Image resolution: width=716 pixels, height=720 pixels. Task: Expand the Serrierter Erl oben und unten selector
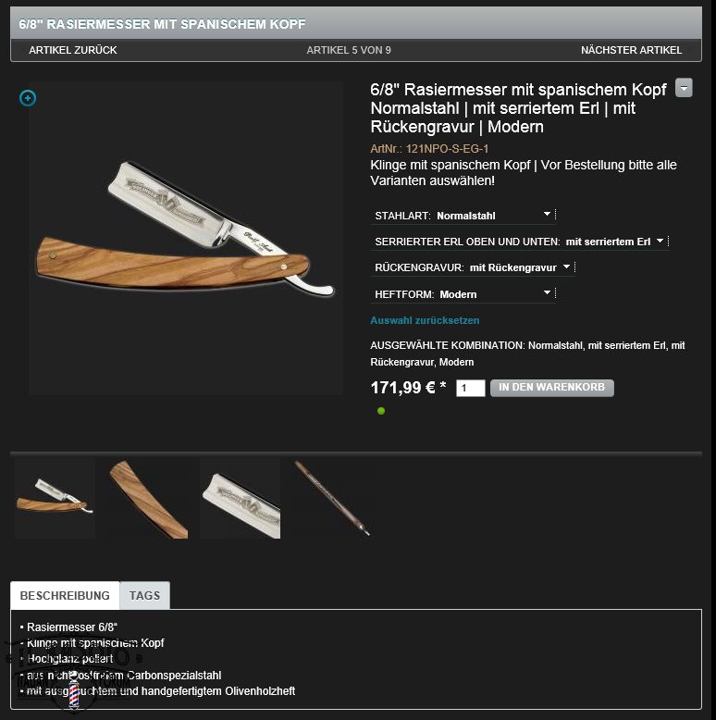520,242
